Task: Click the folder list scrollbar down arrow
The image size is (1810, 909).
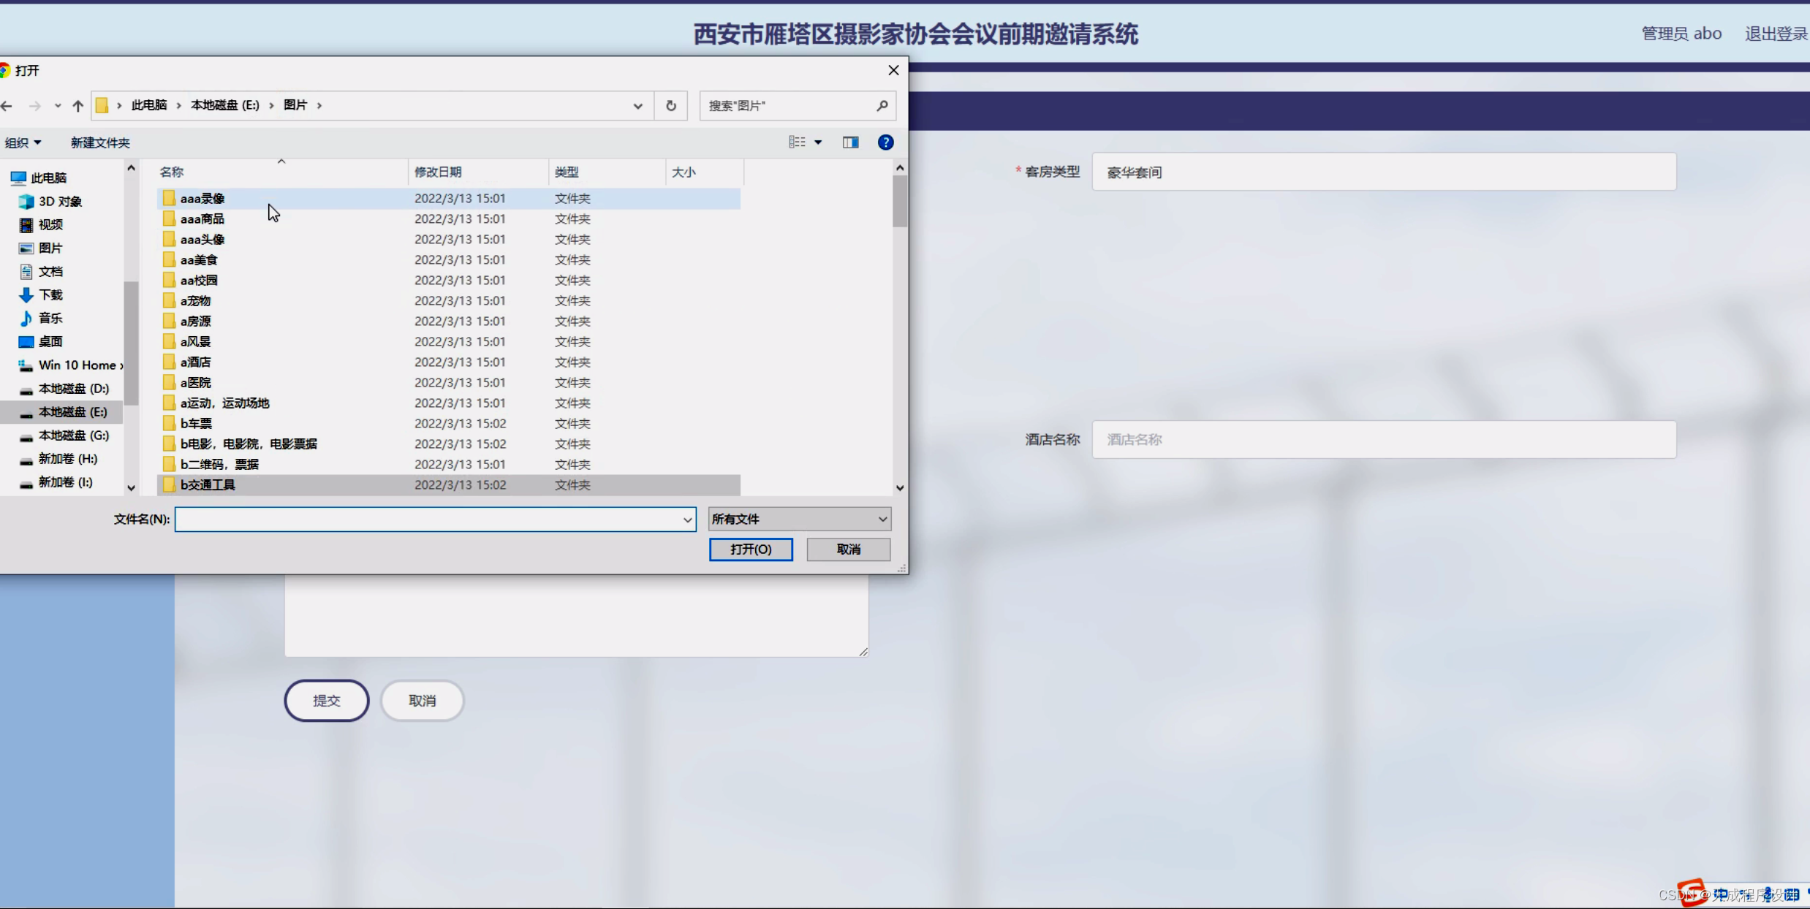Action: (x=900, y=487)
